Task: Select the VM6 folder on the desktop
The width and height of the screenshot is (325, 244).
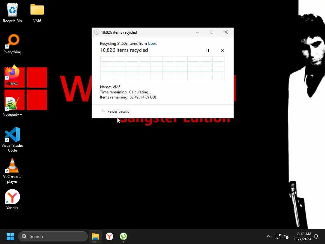Action: (x=37, y=13)
